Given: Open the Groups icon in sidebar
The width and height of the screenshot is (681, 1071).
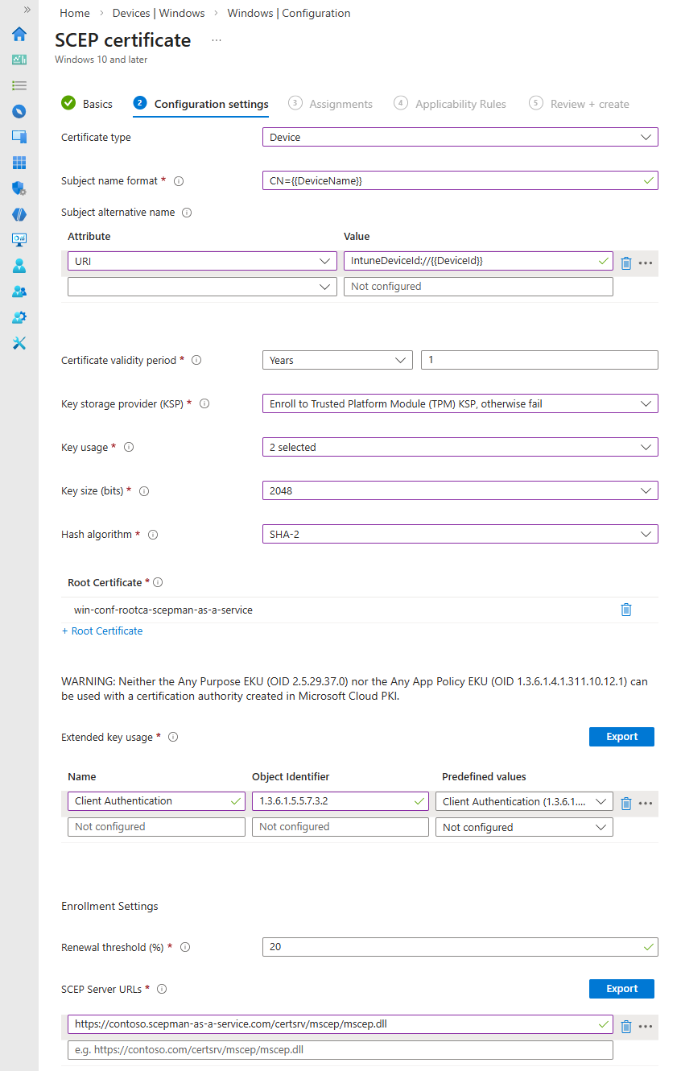Looking at the screenshot, I should [x=19, y=292].
